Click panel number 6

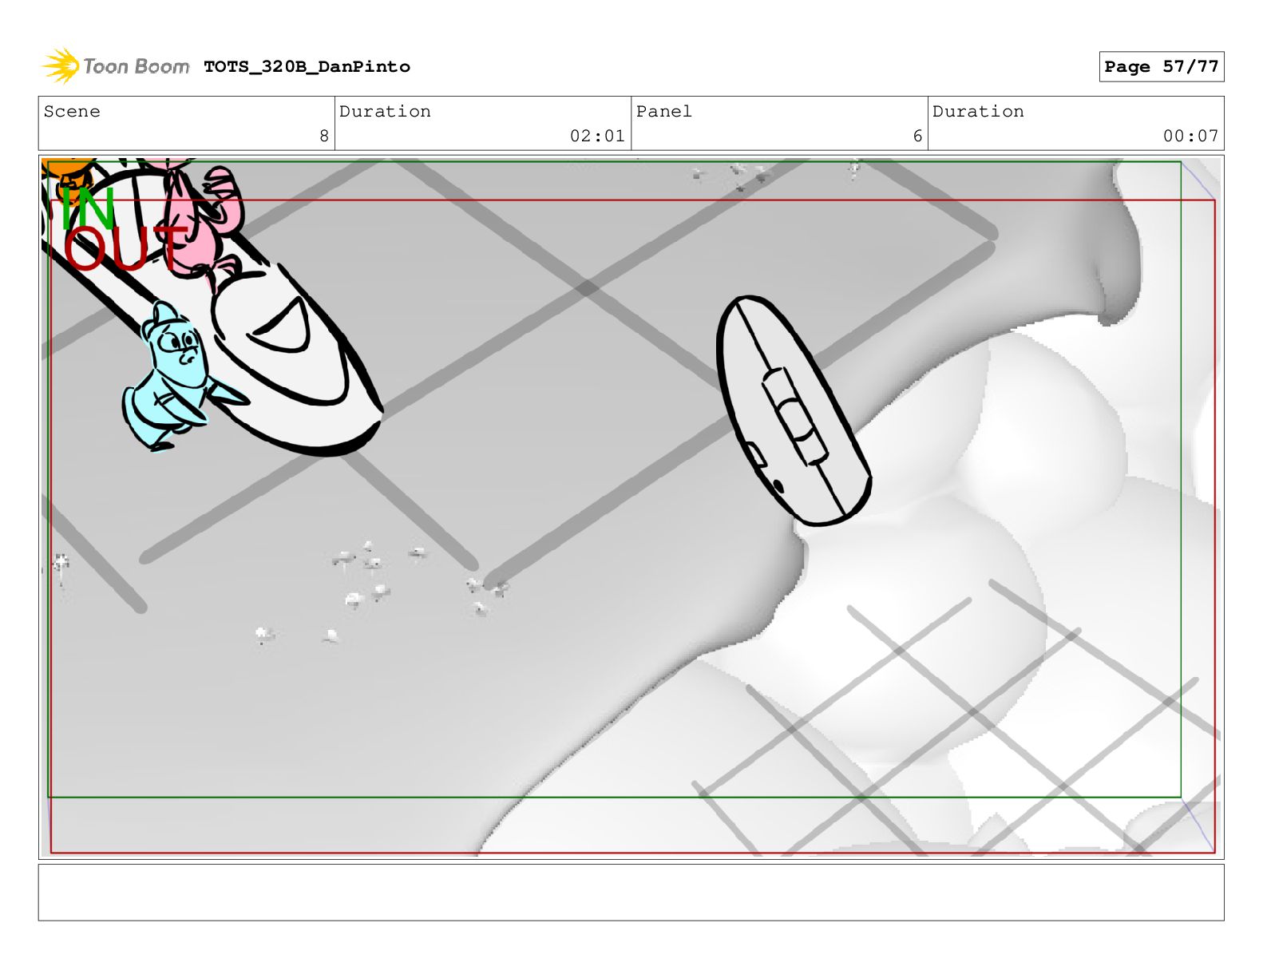click(x=917, y=137)
